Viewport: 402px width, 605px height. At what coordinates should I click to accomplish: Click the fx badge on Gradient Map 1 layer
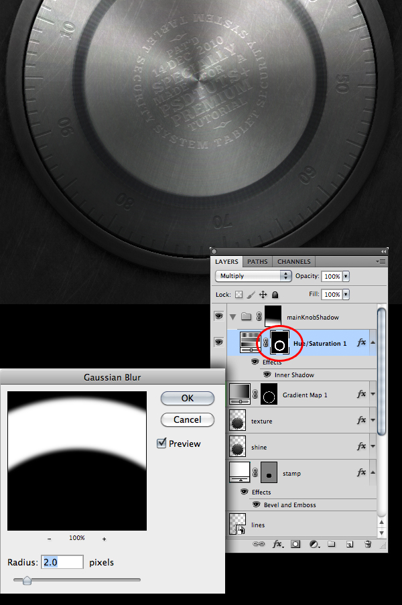point(361,394)
